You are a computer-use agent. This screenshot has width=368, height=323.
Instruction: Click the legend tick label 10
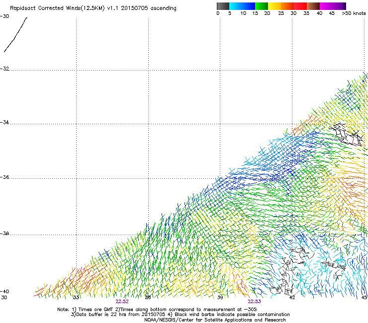point(243,13)
